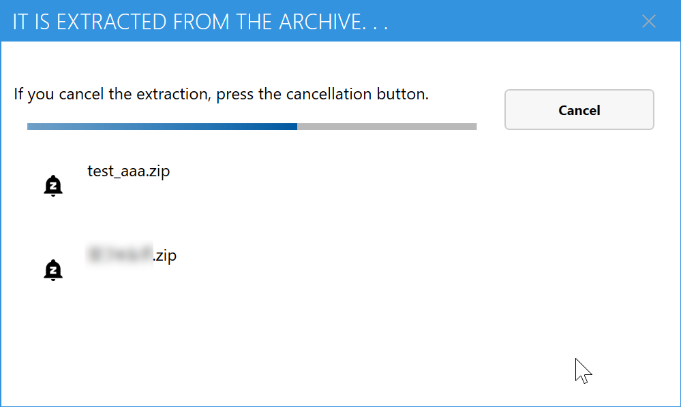Click the bell icon beside the second zip file
Image resolution: width=681 pixels, height=407 pixels.
[53, 270]
